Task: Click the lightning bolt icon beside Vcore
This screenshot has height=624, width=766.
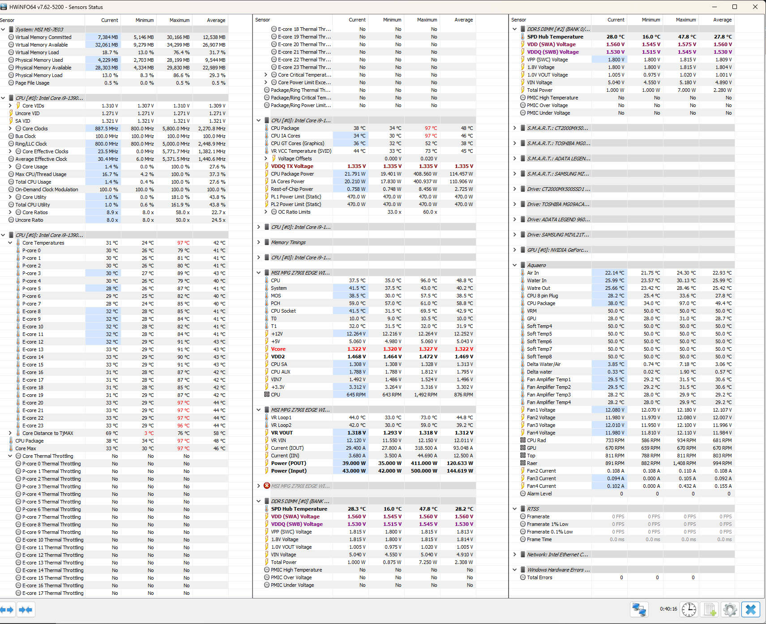Action: pos(267,349)
